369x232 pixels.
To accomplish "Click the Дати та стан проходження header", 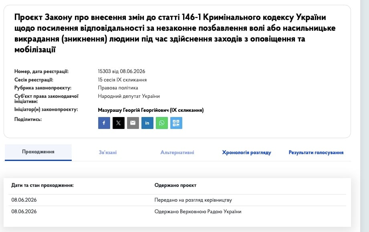I will (42, 185).
